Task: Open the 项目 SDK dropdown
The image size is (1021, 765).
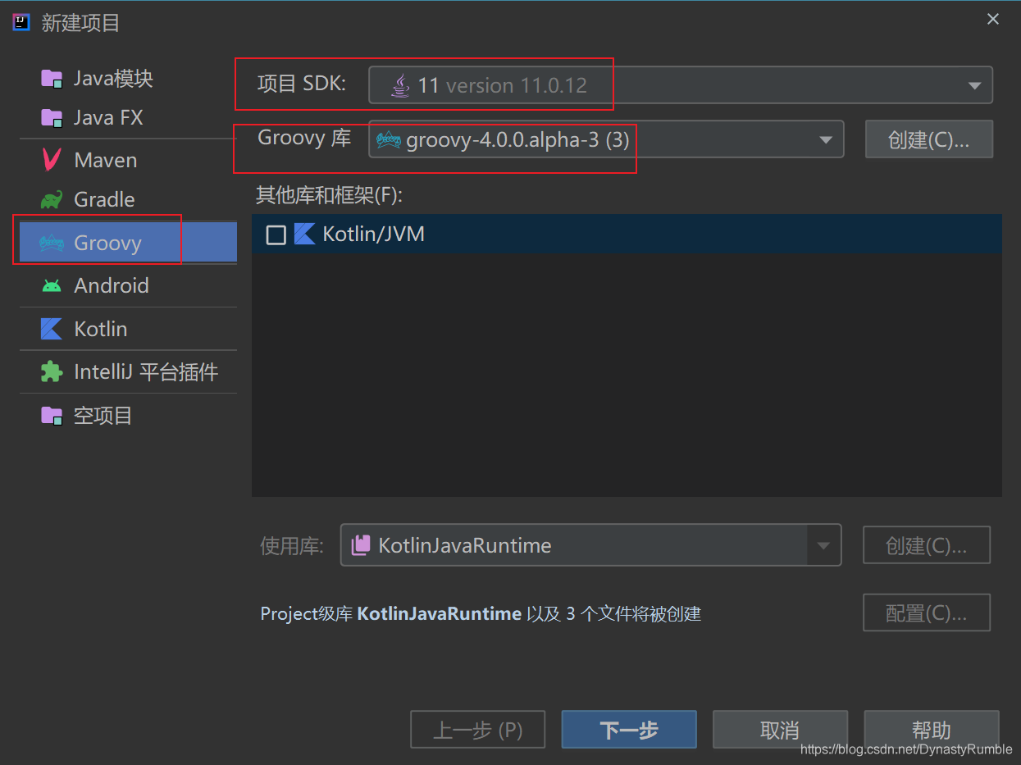Action: (974, 84)
